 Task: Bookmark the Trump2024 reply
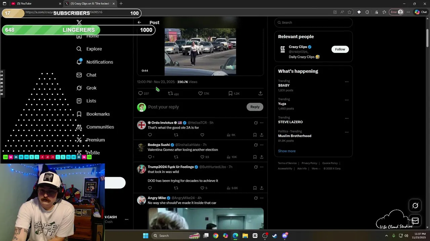coord(255,188)
